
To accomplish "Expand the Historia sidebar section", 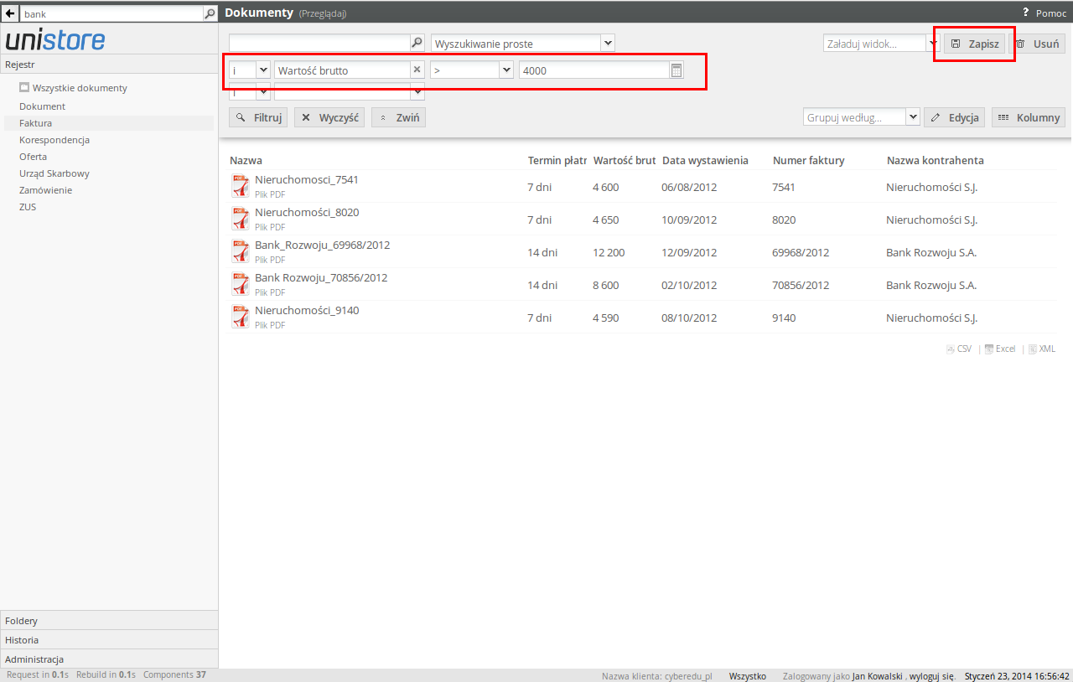I will point(109,640).
